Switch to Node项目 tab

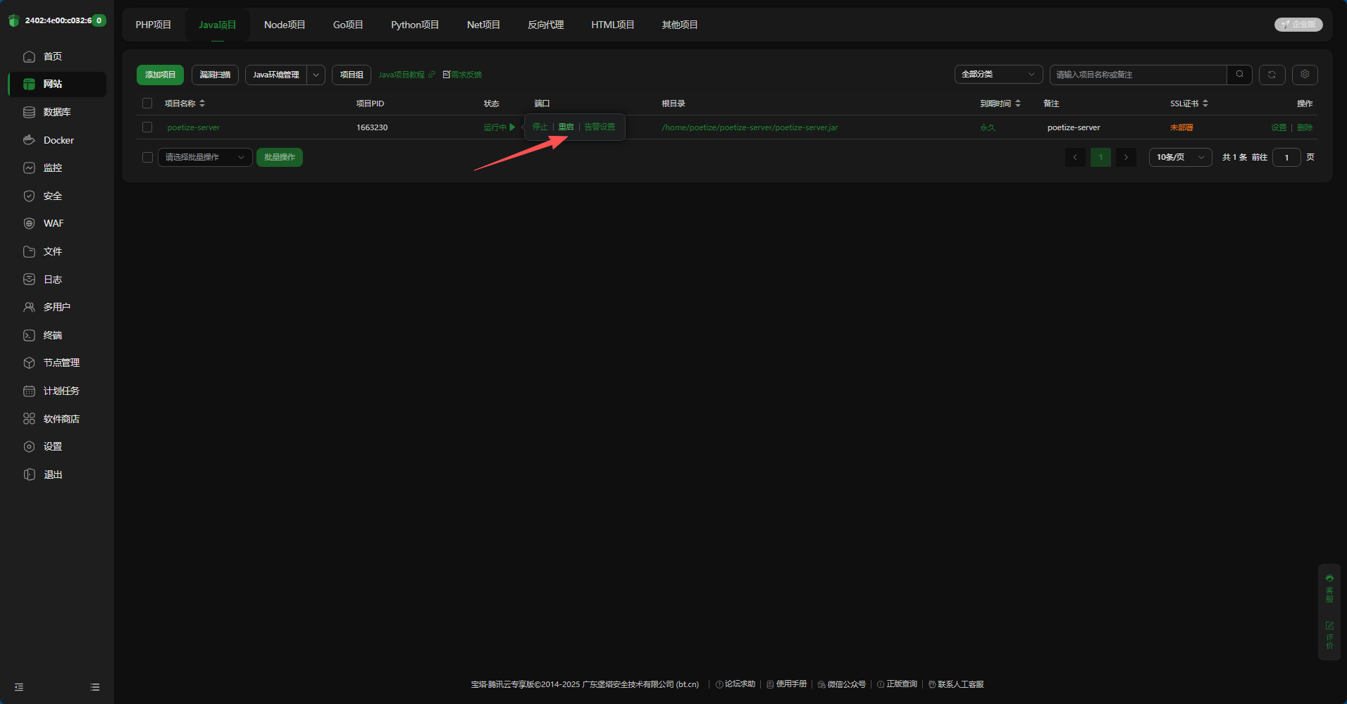point(285,25)
